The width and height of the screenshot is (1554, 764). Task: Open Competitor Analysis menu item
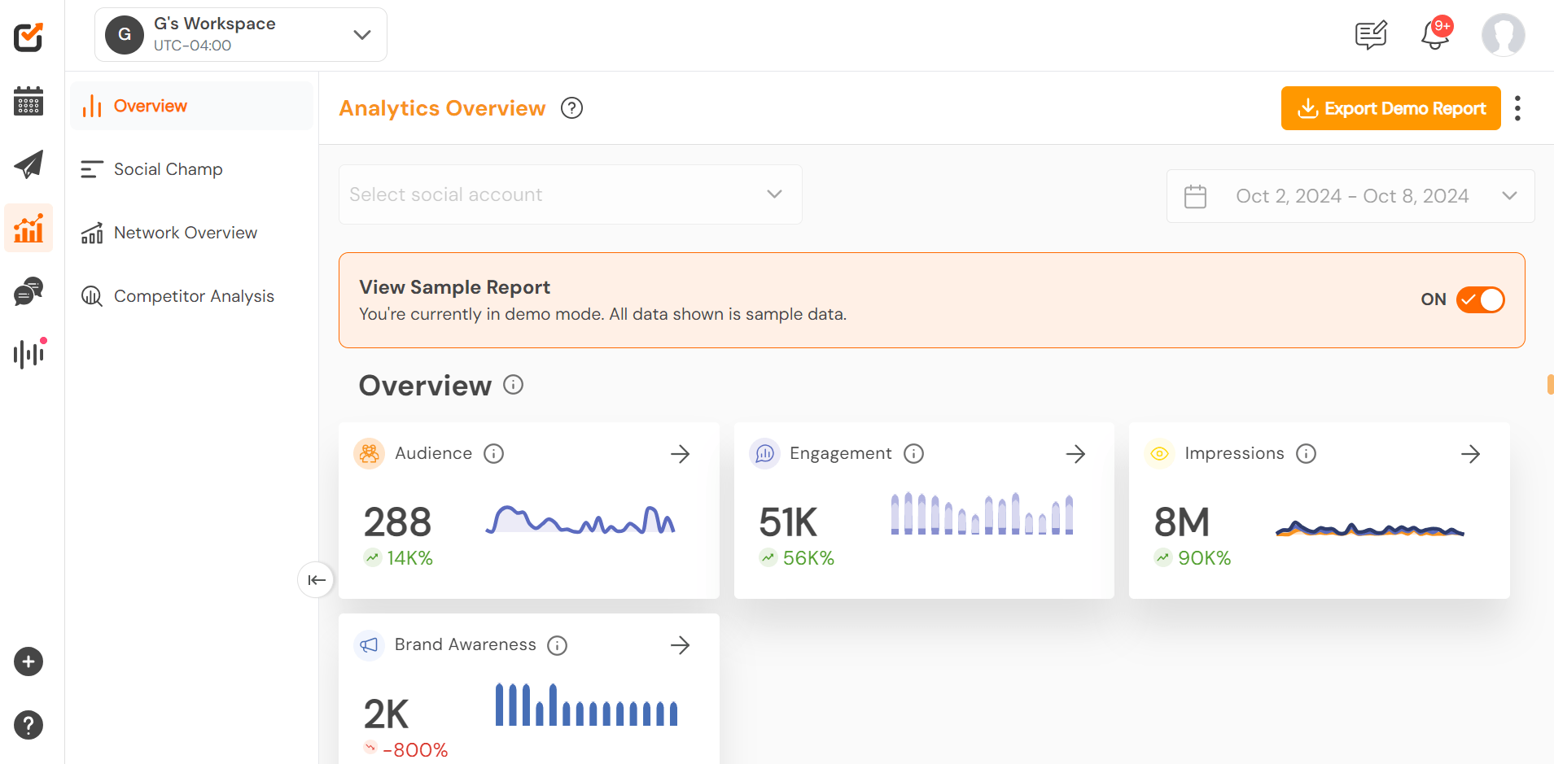tap(192, 296)
